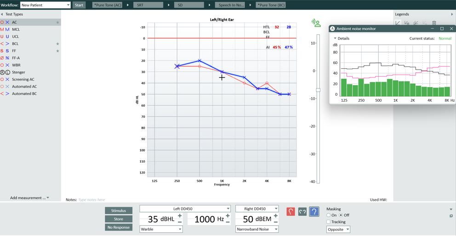Decrease dBHL level with minus button
Screen dimensions: 456x236
click(180, 222)
